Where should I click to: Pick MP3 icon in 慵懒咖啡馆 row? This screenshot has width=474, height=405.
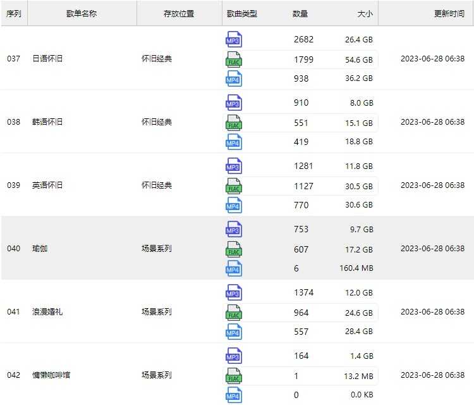pyautogui.click(x=234, y=356)
